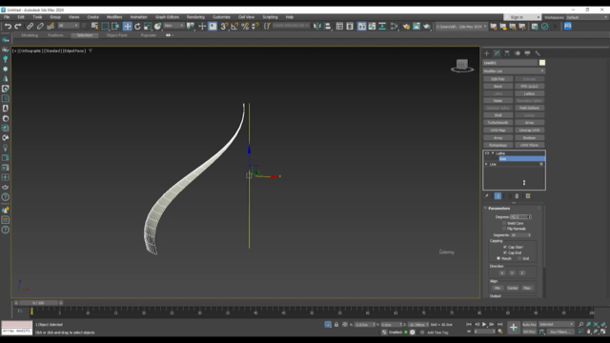
Task: Open the Modify command panel tab
Action: 497,53
